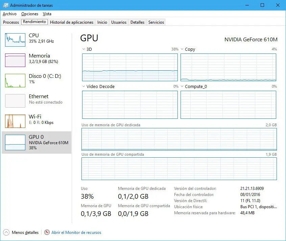Click the dedicated GPU memory usage graph
Image resolution: width=286 pixels, height=241 pixels.
pyautogui.click(x=179, y=139)
